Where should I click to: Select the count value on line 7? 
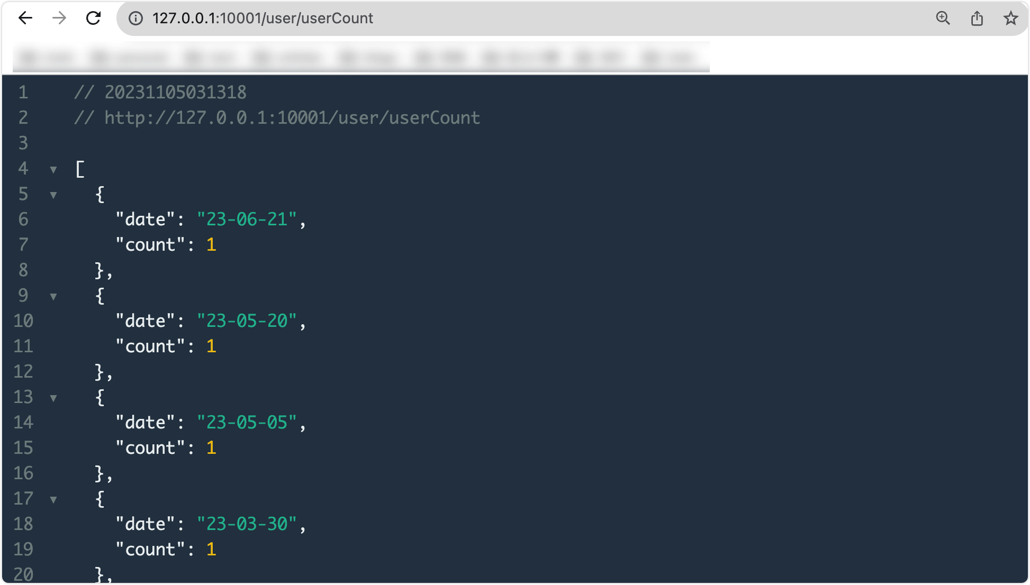211,245
